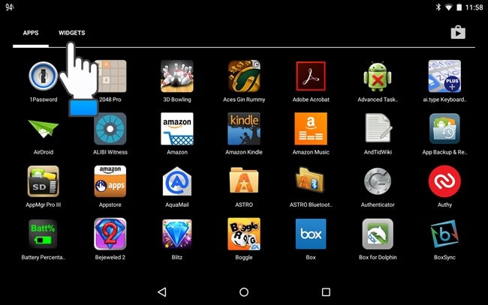Open Box for Dolphin
Viewport: 488px width, 305px height.
(x=378, y=234)
